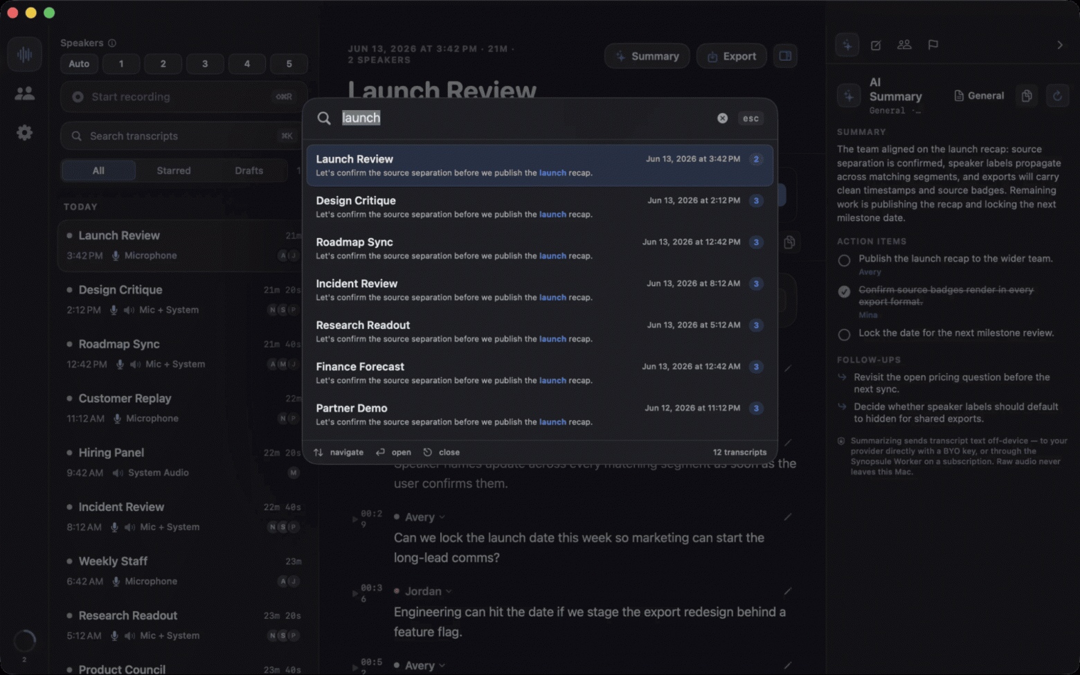Copy the AI summary to clipboard

point(1027,96)
